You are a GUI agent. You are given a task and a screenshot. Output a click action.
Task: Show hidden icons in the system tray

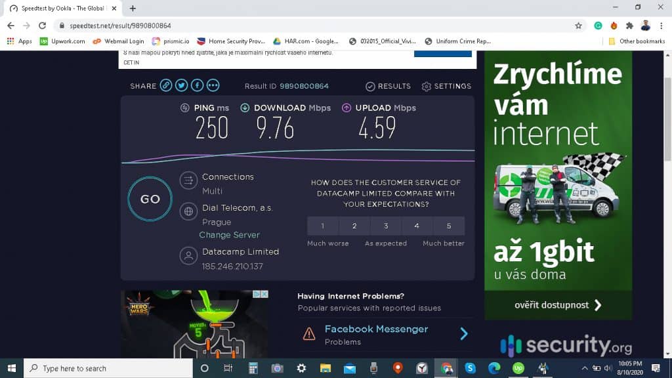tap(584, 368)
